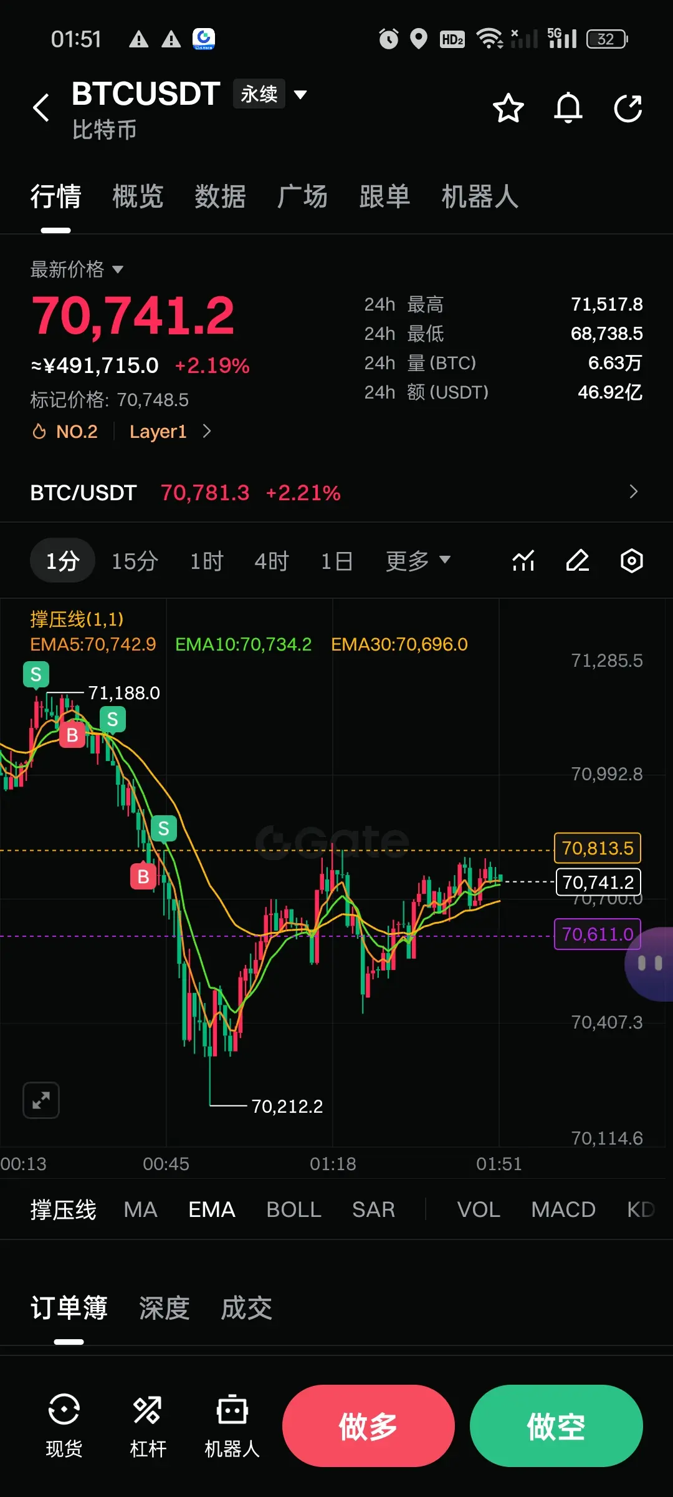This screenshot has width=673, height=1497.
Task: Tap the floating purple assistant bubble
Action: tap(649, 964)
